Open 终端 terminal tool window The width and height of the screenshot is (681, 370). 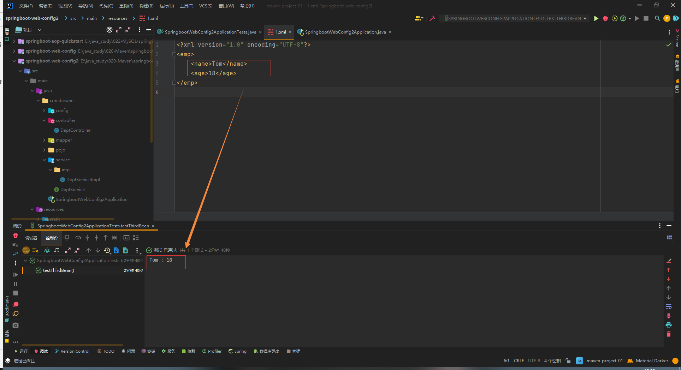click(x=148, y=351)
